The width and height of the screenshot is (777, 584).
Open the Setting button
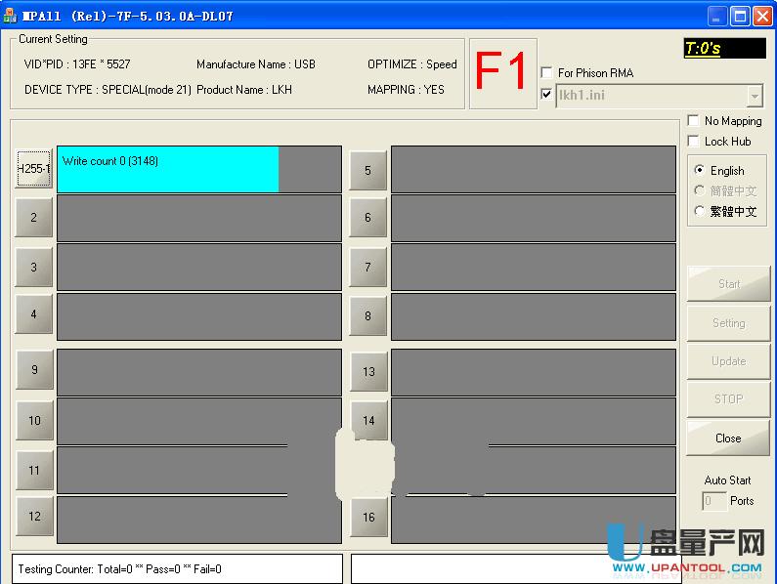[728, 323]
